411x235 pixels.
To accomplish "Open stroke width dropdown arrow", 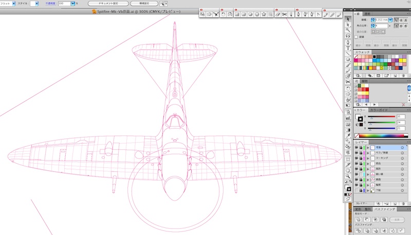I will tap(390, 20).
